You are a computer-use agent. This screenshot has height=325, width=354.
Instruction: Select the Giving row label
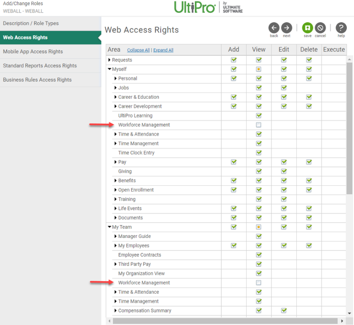pos(125,171)
